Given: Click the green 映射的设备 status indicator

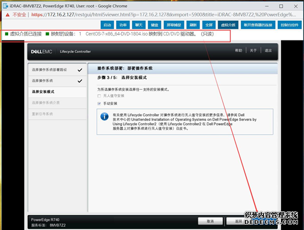Looking at the screenshot, I should click(x=47, y=34).
